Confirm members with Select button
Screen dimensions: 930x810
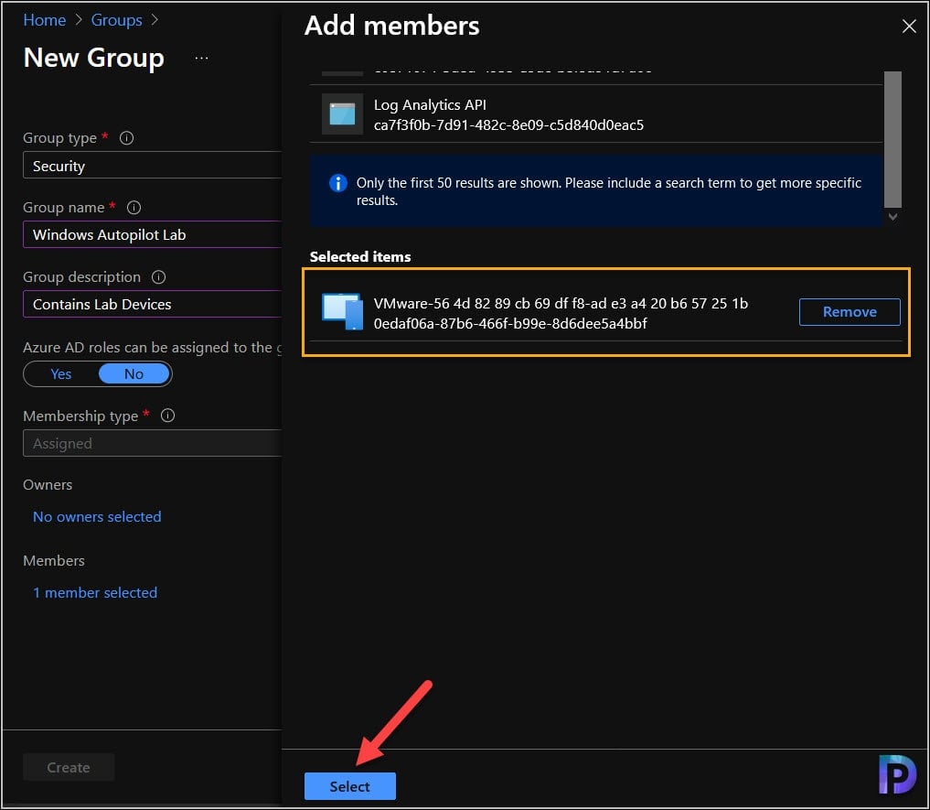pyautogui.click(x=350, y=786)
